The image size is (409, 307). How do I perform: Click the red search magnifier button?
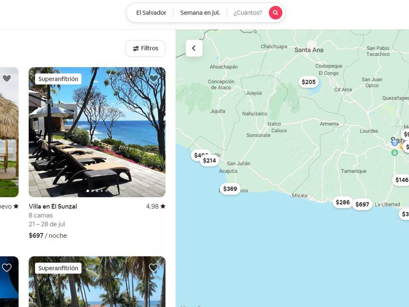tap(275, 13)
